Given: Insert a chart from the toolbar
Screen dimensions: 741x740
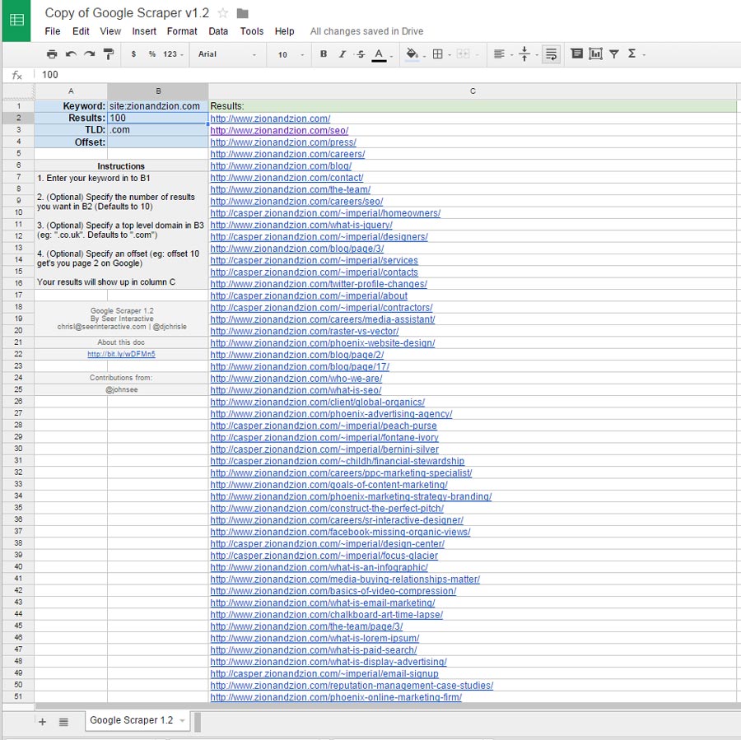Looking at the screenshot, I should (x=595, y=54).
